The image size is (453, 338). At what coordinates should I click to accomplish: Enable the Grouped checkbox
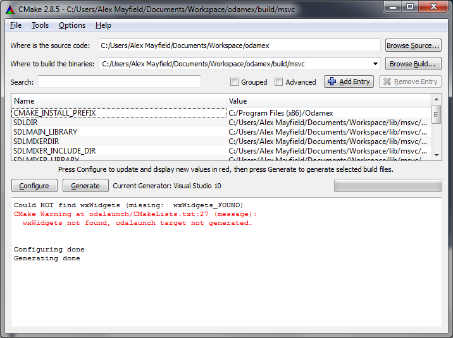point(234,82)
